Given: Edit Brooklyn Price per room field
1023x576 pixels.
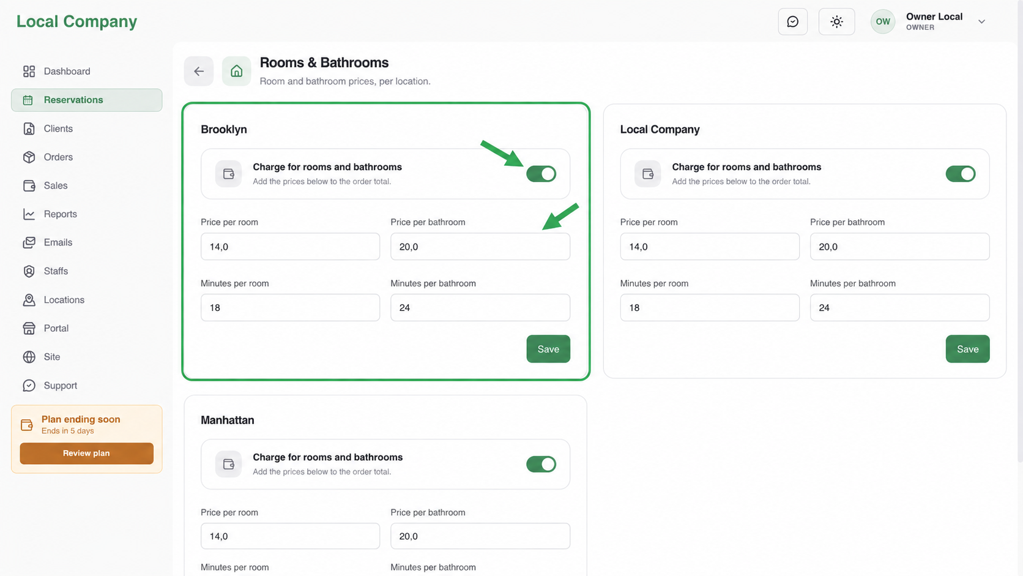Looking at the screenshot, I should pyautogui.click(x=290, y=247).
